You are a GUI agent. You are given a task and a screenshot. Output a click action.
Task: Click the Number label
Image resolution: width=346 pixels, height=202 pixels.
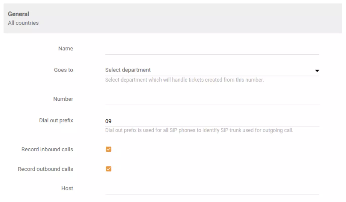[63, 99]
